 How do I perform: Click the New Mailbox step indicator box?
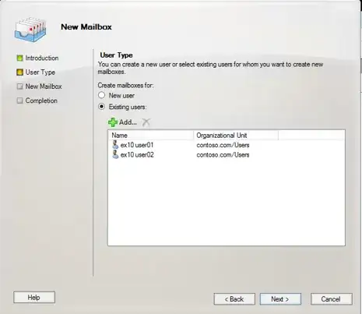click(19, 86)
